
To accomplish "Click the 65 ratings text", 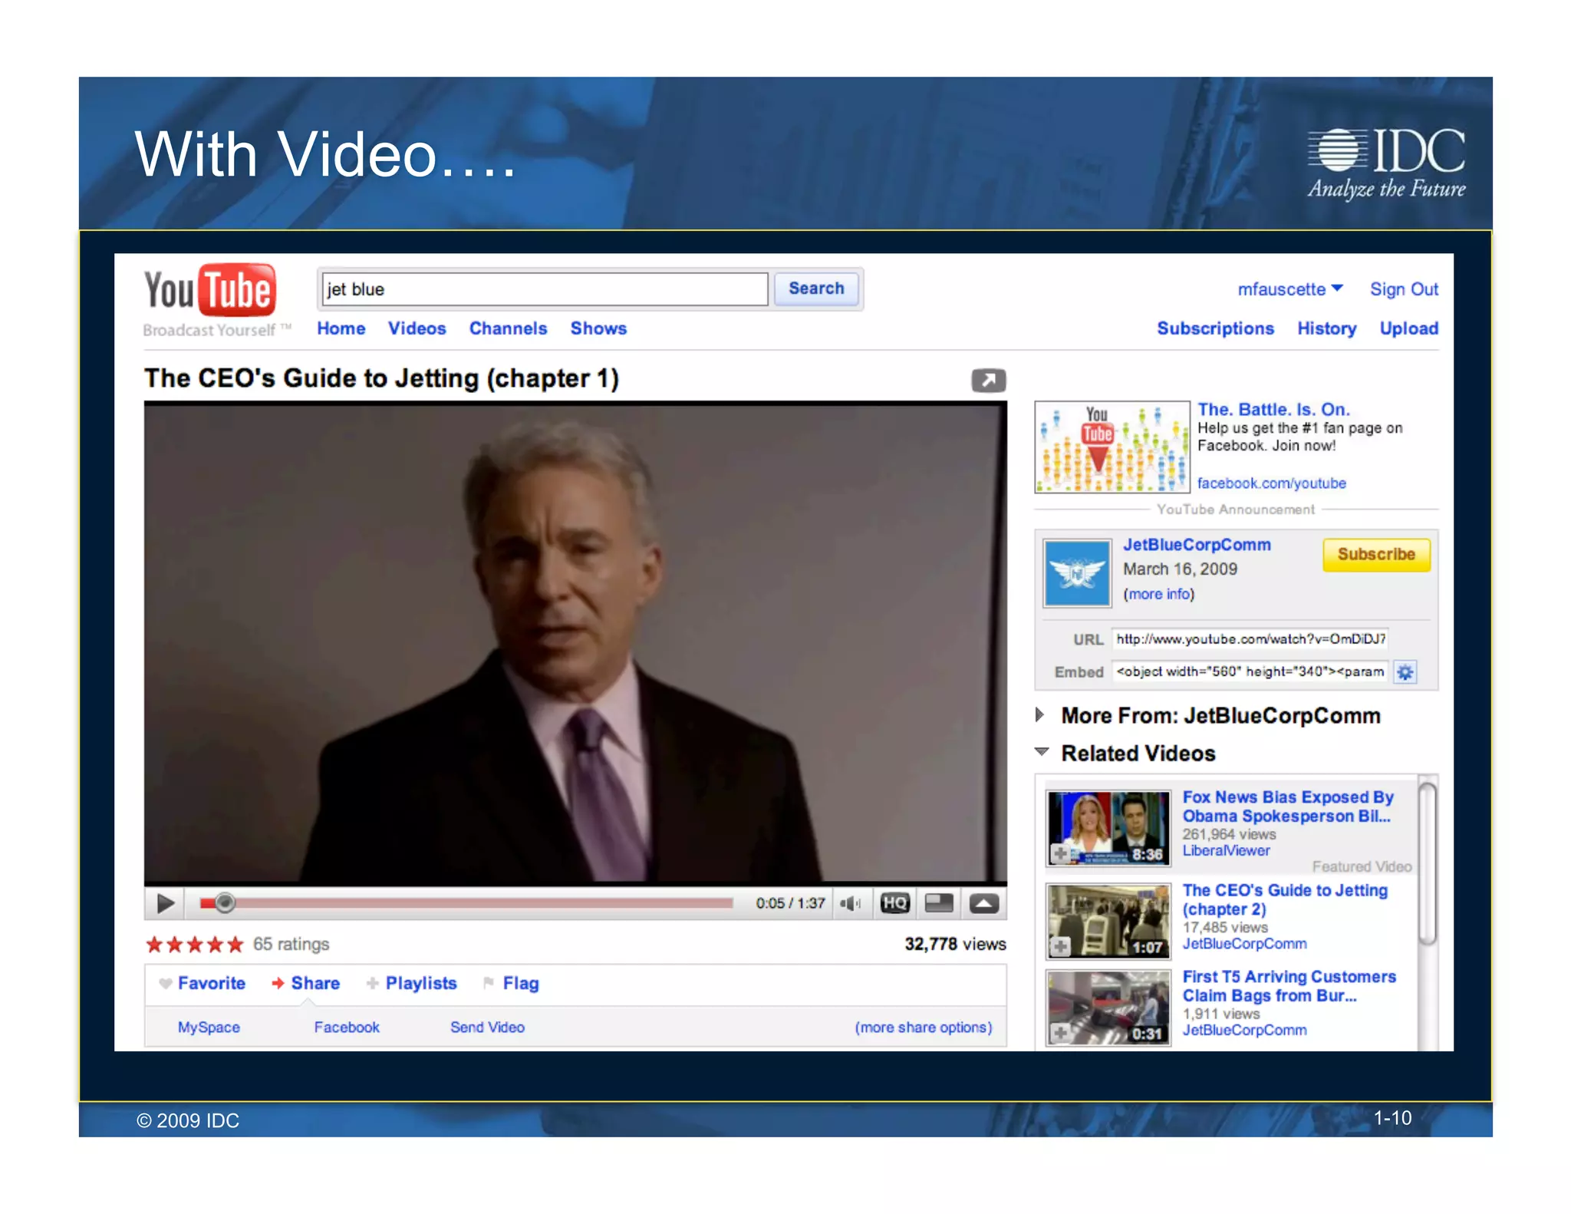I will click(x=291, y=944).
